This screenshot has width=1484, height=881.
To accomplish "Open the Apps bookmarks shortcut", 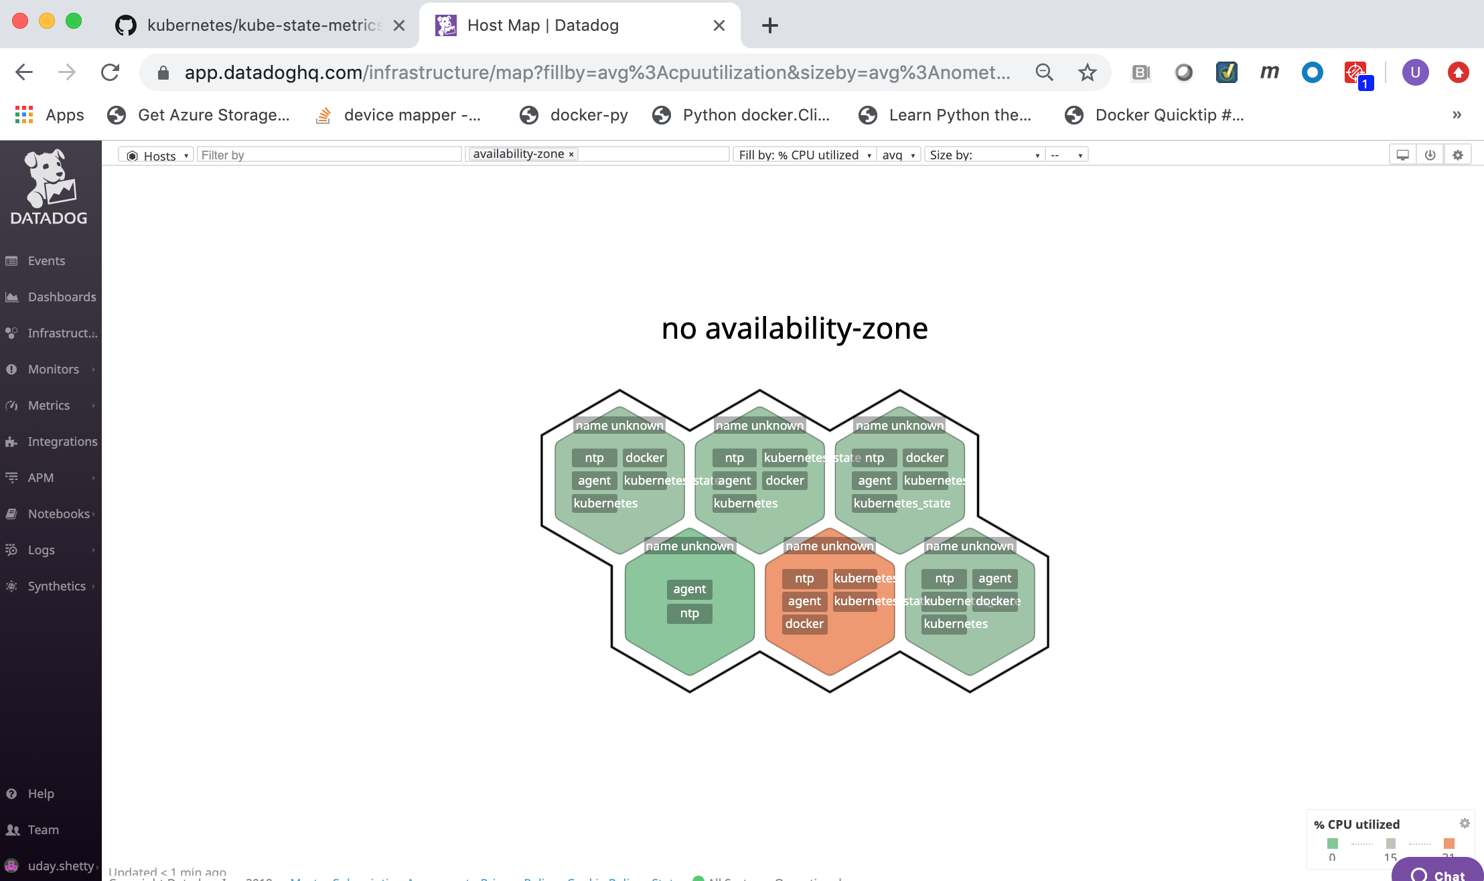I will pos(50,115).
